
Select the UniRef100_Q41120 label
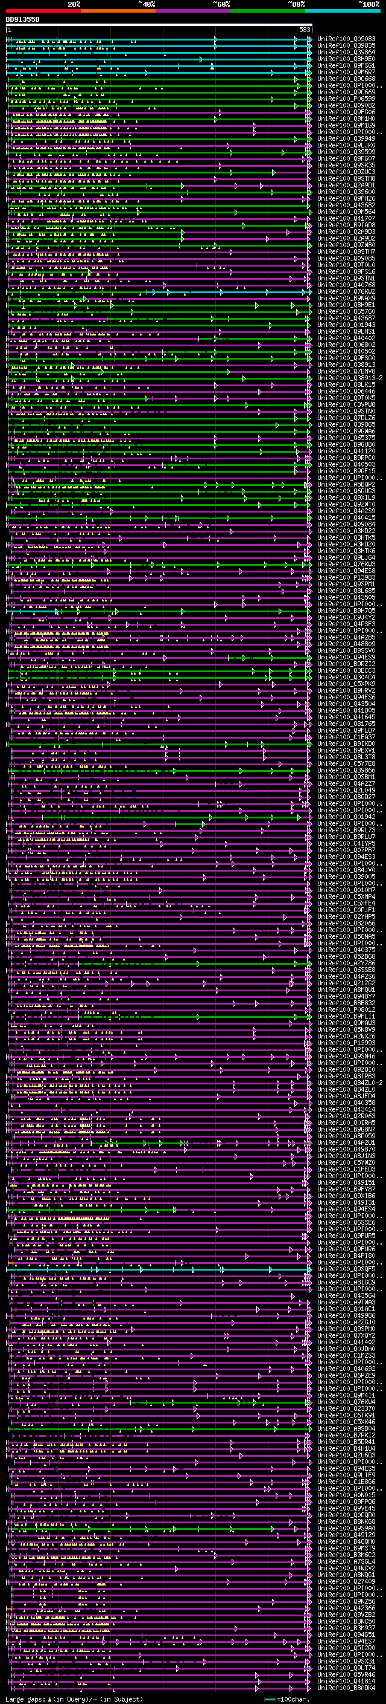pyautogui.click(x=346, y=451)
